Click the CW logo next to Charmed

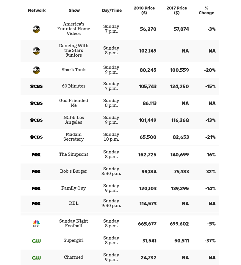36,258
